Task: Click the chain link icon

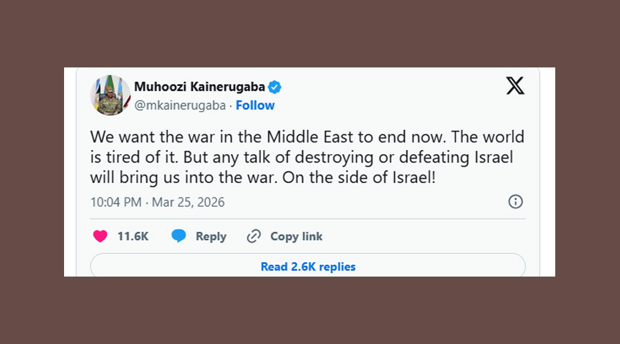Action: coord(254,236)
